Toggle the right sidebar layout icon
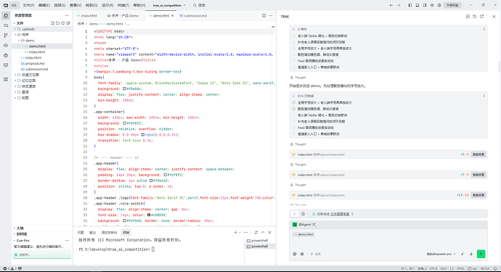The image size is (501, 272). point(425,5)
